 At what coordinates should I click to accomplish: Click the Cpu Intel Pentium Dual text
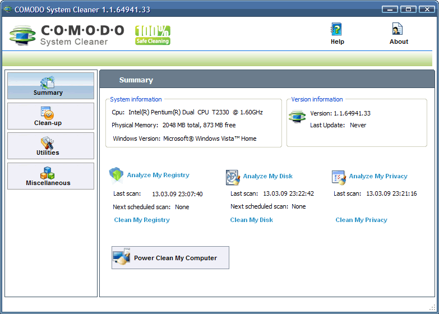tap(187, 112)
